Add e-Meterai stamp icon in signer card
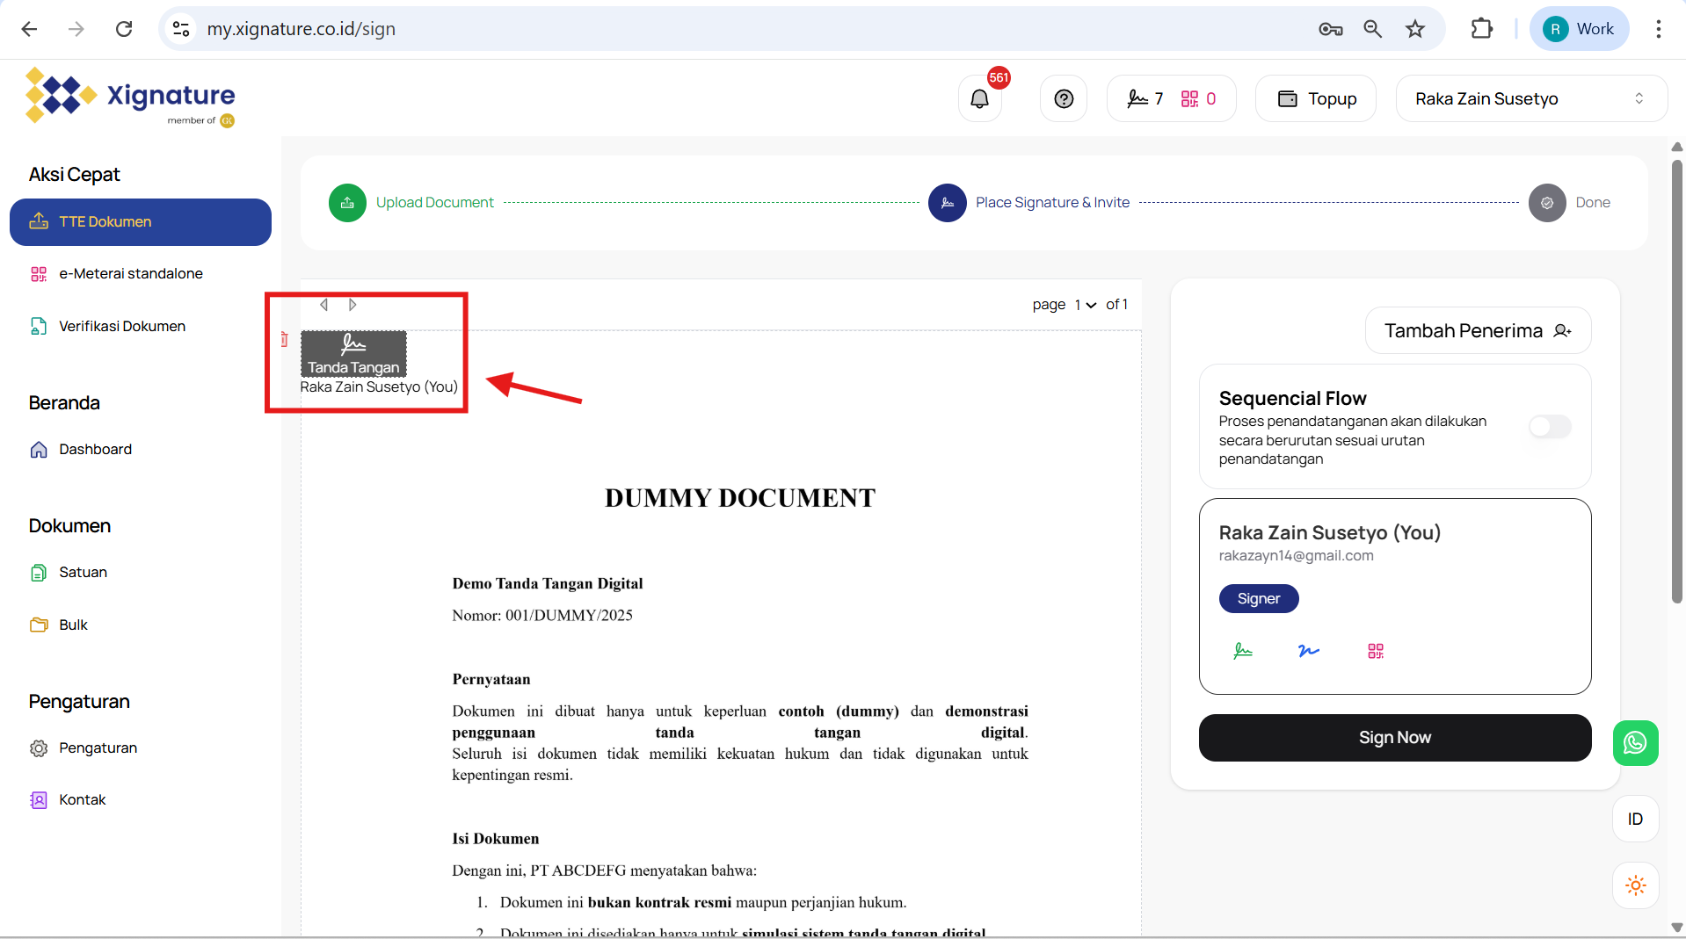1686x939 pixels. [1376, 651]
